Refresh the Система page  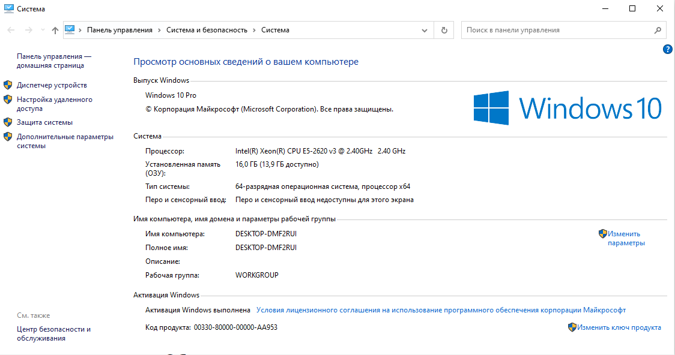tap(444, 30)
